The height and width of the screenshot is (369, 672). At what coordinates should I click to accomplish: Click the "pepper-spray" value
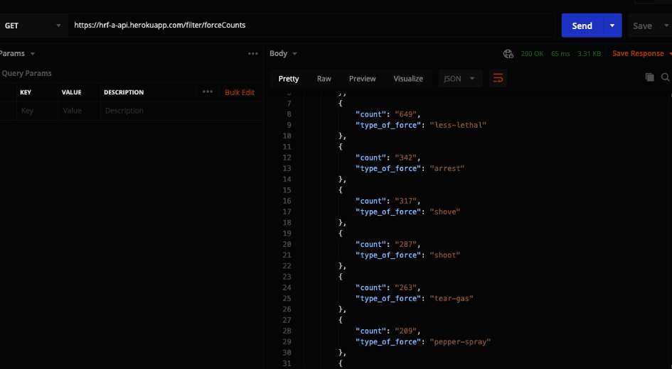pos(460,341)
